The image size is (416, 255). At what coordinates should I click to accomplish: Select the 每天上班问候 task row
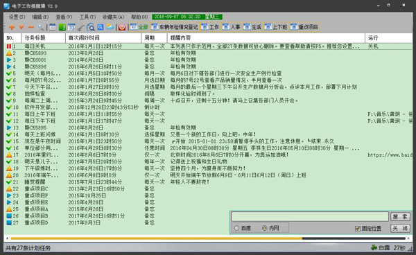(x=208, y=134)
